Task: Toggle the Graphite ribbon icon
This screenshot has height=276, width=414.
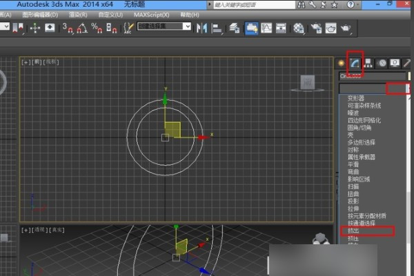Action: pyautogui.click(x=252, y=28)
